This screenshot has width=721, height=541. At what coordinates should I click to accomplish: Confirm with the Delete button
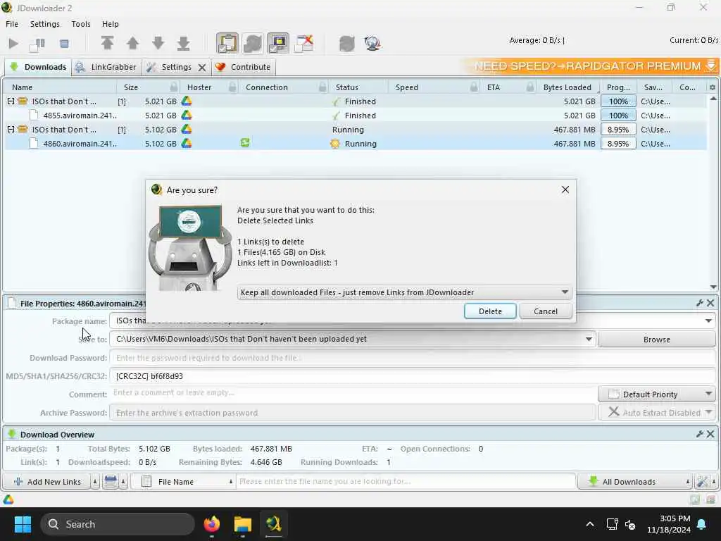(490, 311)
